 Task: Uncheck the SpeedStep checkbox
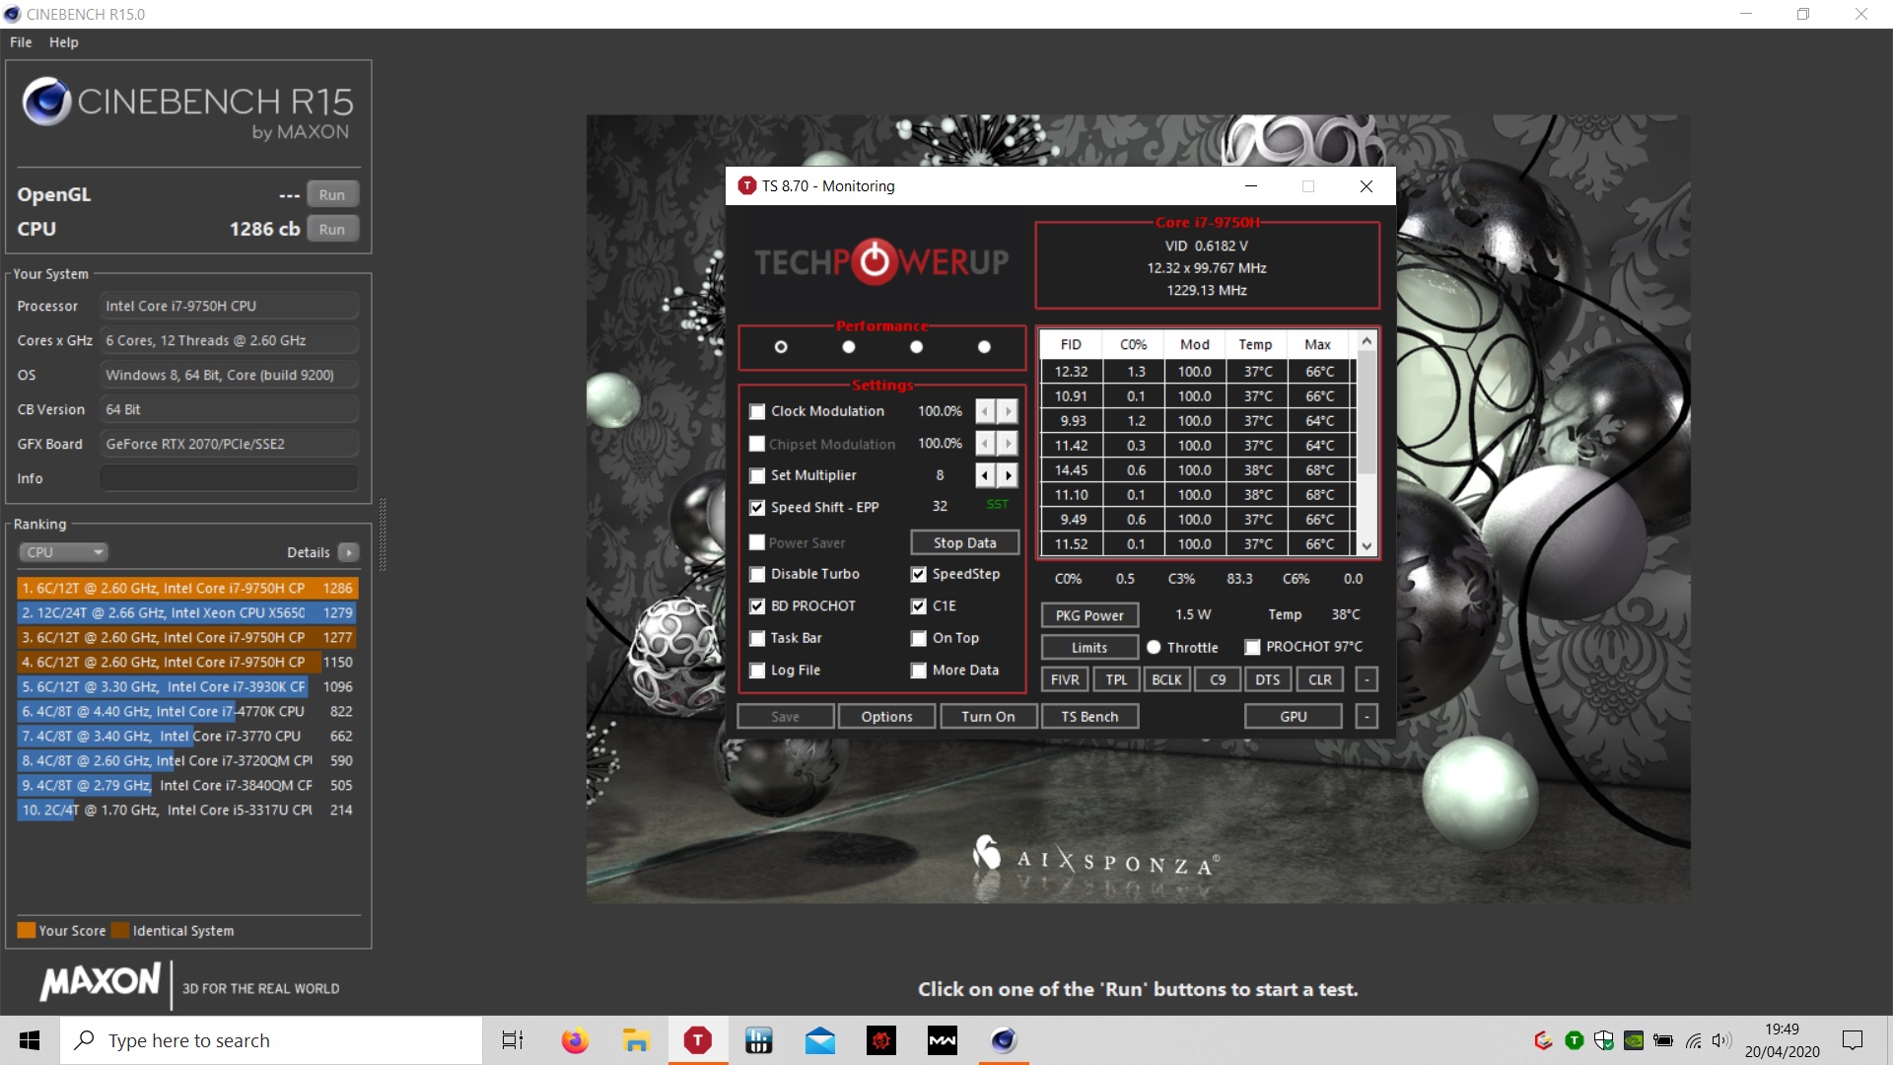[x=919, y=574]
